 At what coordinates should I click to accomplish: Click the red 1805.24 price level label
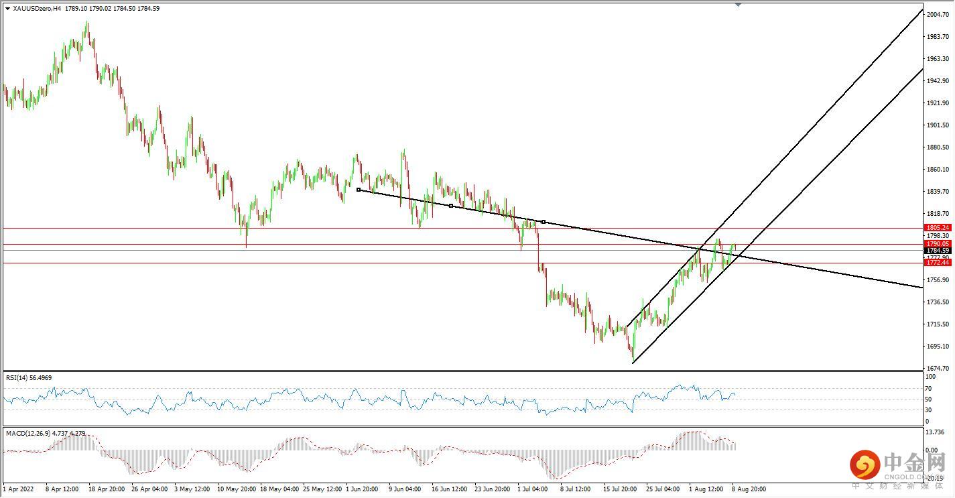(x=938, y=228)
